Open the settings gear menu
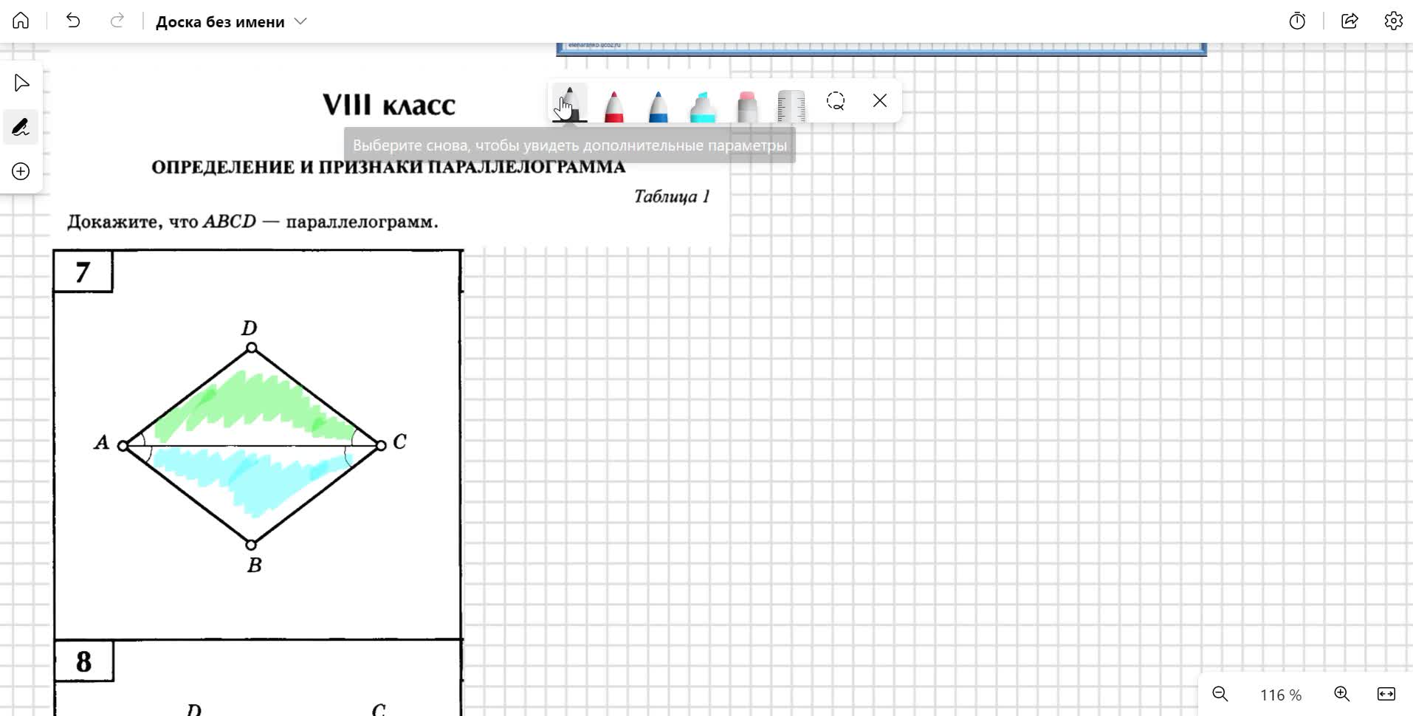This screenshot has height=716, width=1413. tap(1393, 21)
